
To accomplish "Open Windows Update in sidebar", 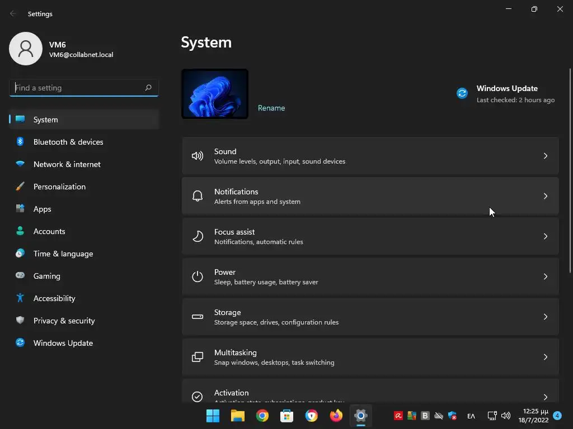I will point(84,343).
